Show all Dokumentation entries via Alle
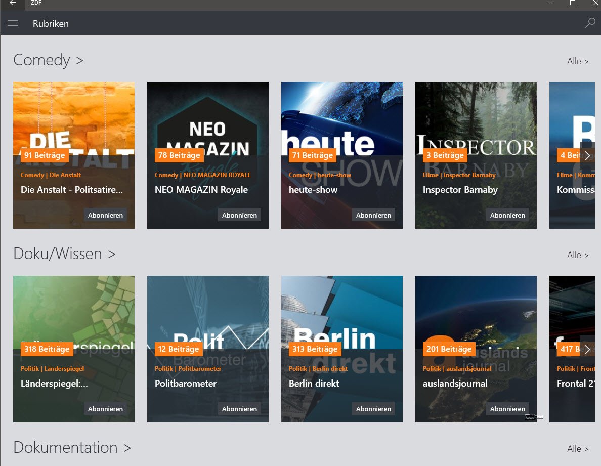601x466 pixels. tap(578, 449)
